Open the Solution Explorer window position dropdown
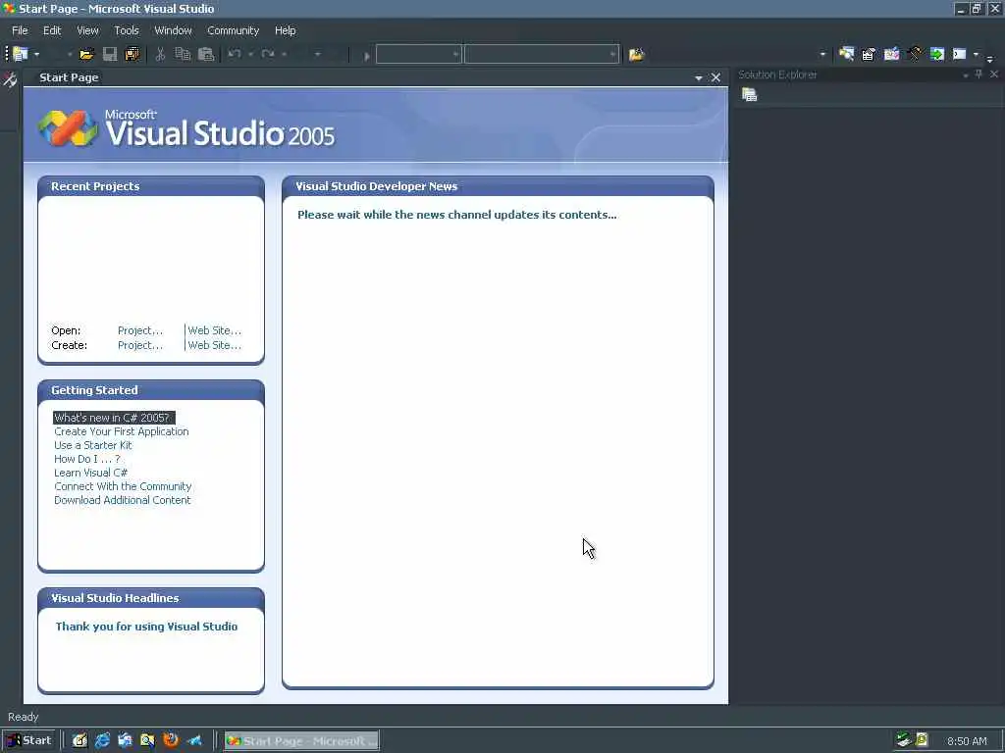Image resolution: width=1005 pixels, height=753 pixels. click(966, 75)
